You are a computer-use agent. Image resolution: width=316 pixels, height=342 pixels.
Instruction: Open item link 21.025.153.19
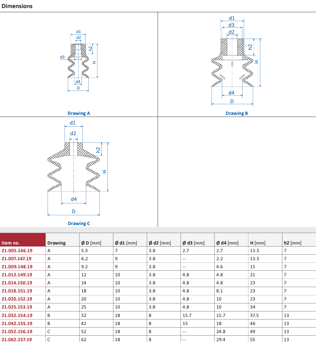(x=17, y=307)
